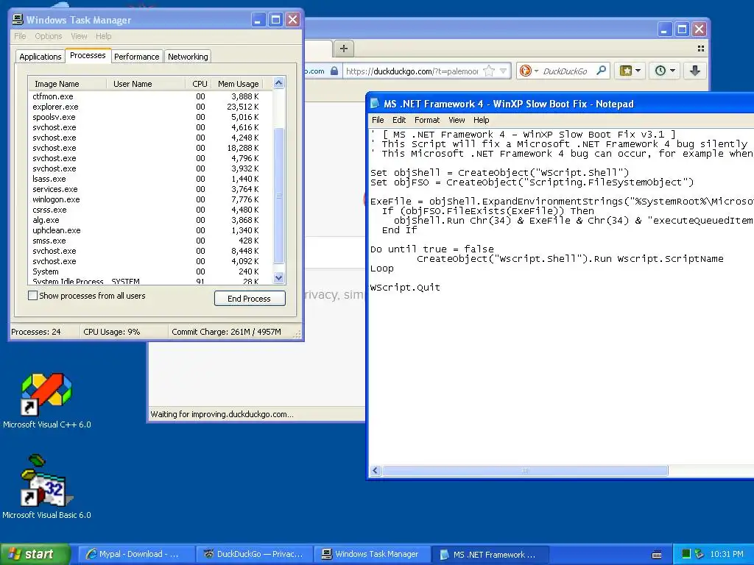
Task: Switch to the Performance tab
Action: pos(136,56)
